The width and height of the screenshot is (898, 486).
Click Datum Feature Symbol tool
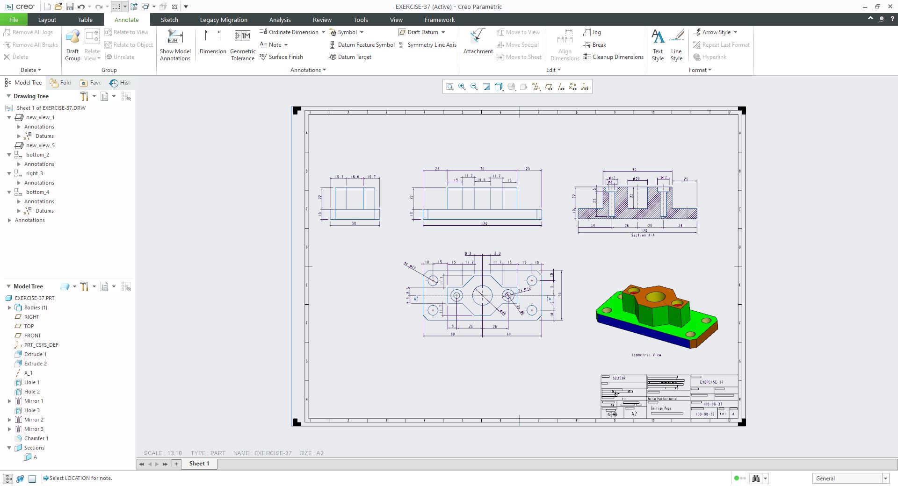[362, 45]
